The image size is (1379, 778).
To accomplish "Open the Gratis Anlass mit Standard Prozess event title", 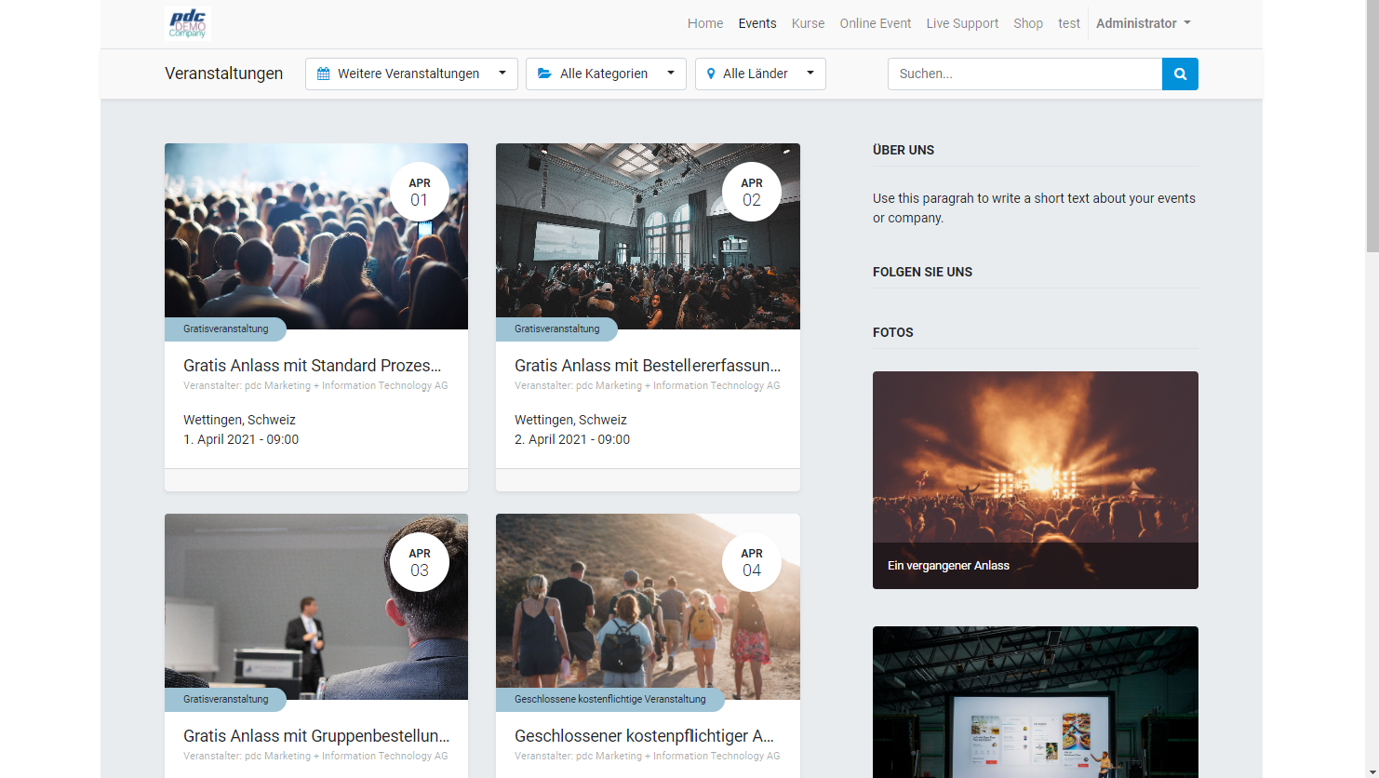I will tap(312, 366).
